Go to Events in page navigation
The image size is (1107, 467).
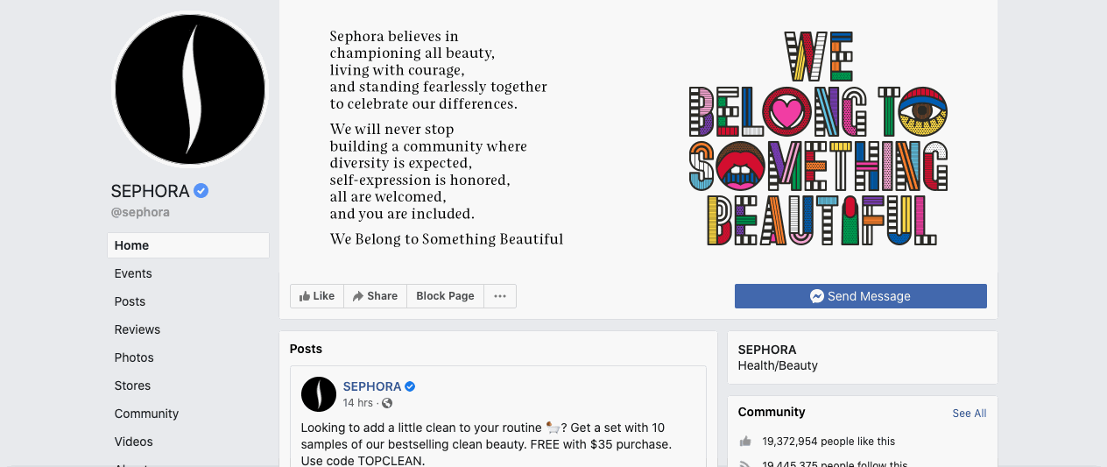point(133,273)
